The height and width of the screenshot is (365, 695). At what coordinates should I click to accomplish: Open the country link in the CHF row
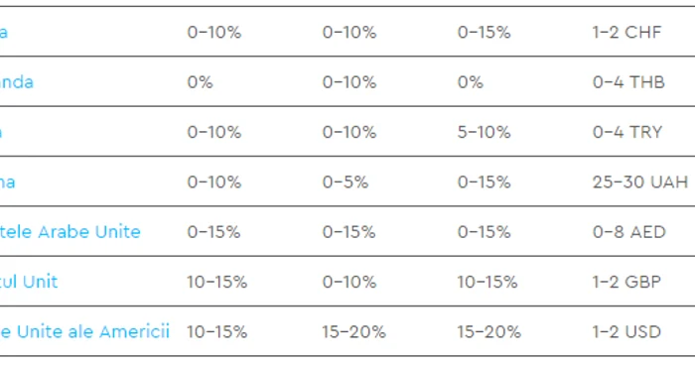tap(4, 33)
